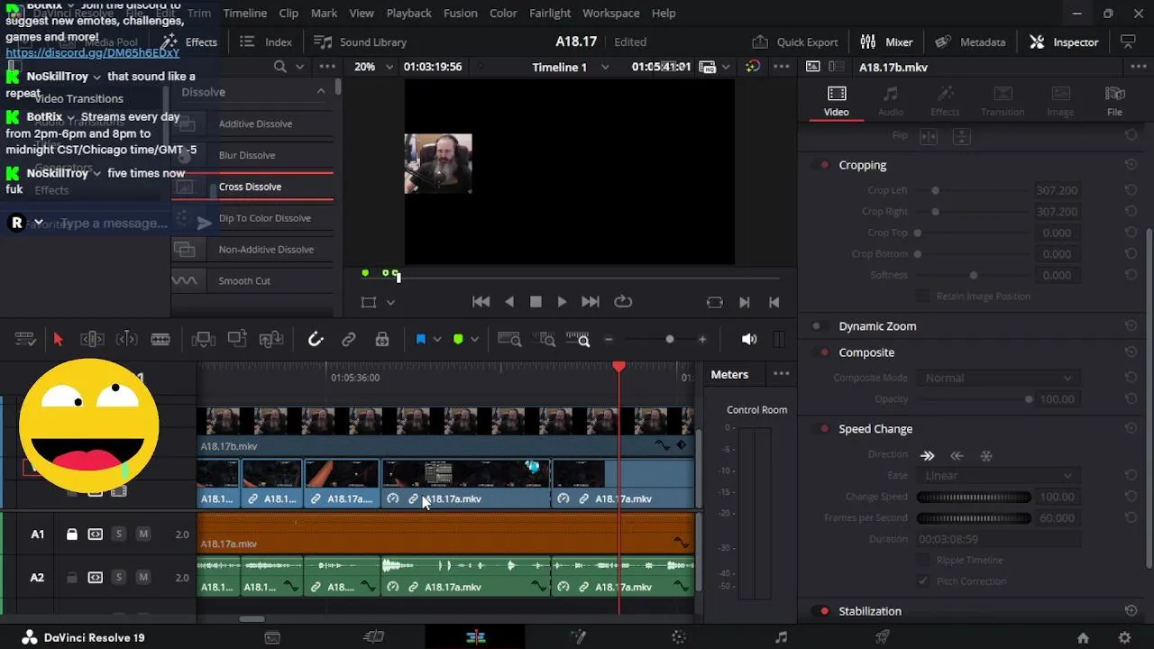Solo audio track A1
The width and height of the screenshot is (1154, 649).
point(119,535)
